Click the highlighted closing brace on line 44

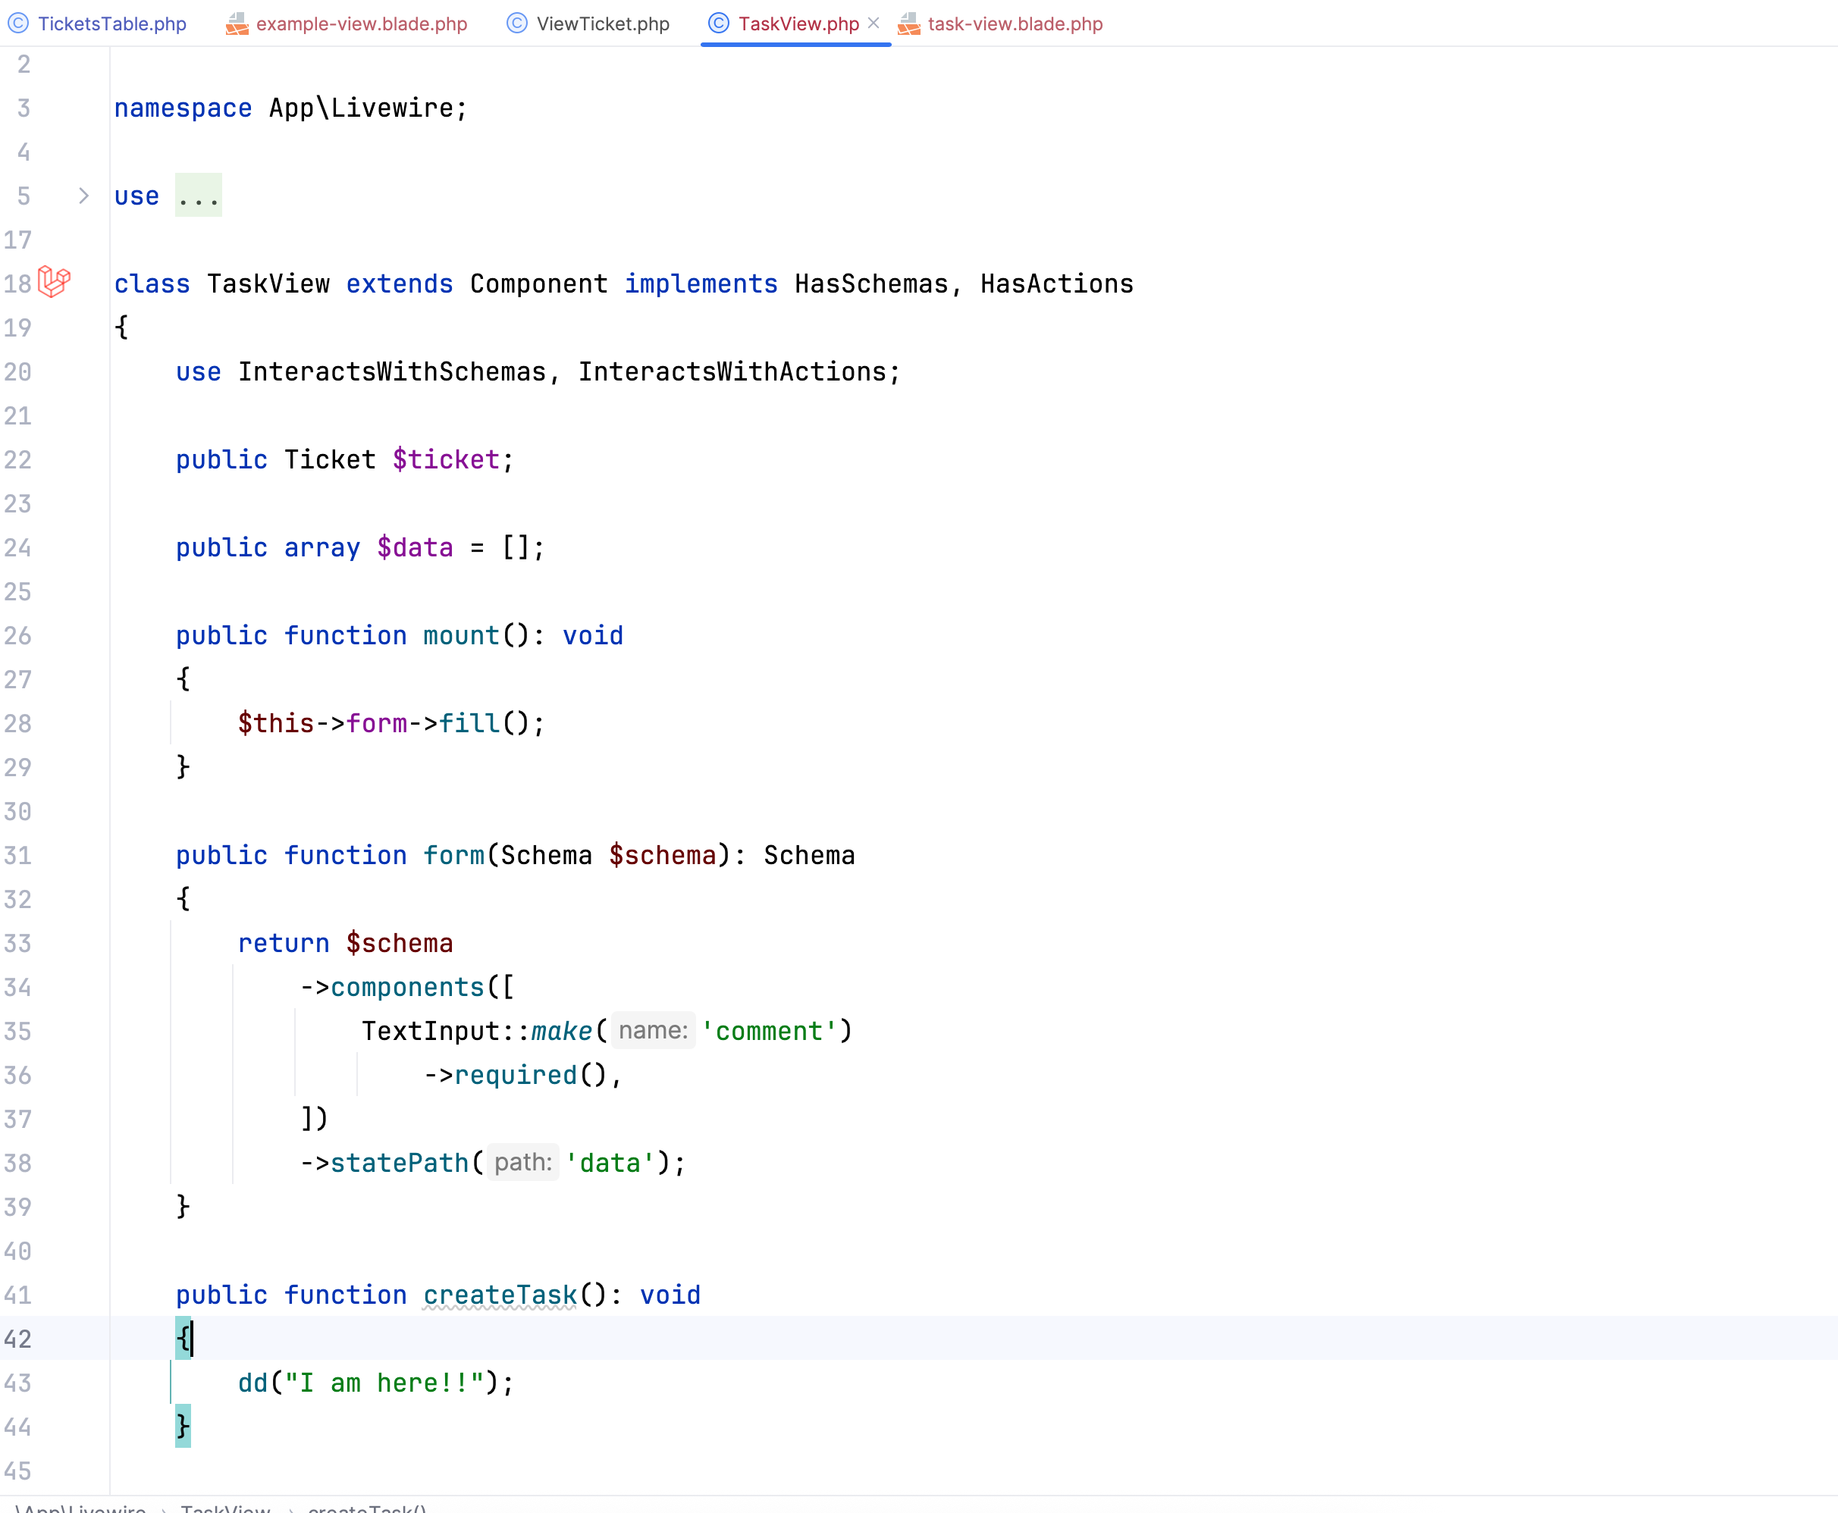(x=183, y=1427)
